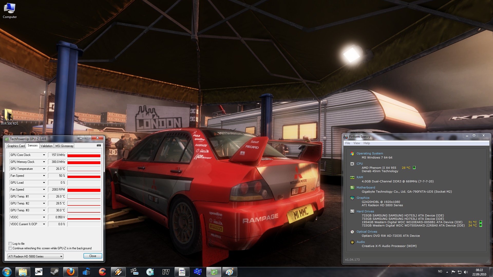Open the RAM link in Speccy

(360, 177)
